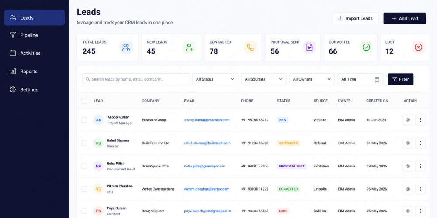Focus the Search leads input field
Image resolution: width=437 pixels, height=218 pixels.
[x=136, y=79]
